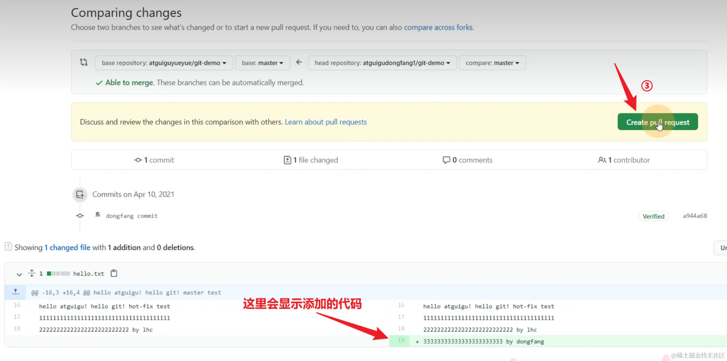Click the hunk header '@@ -16,3 +16,4 @@'
Image resolution: width=727 pixels, height=361 pixels.
click(61, 293)
